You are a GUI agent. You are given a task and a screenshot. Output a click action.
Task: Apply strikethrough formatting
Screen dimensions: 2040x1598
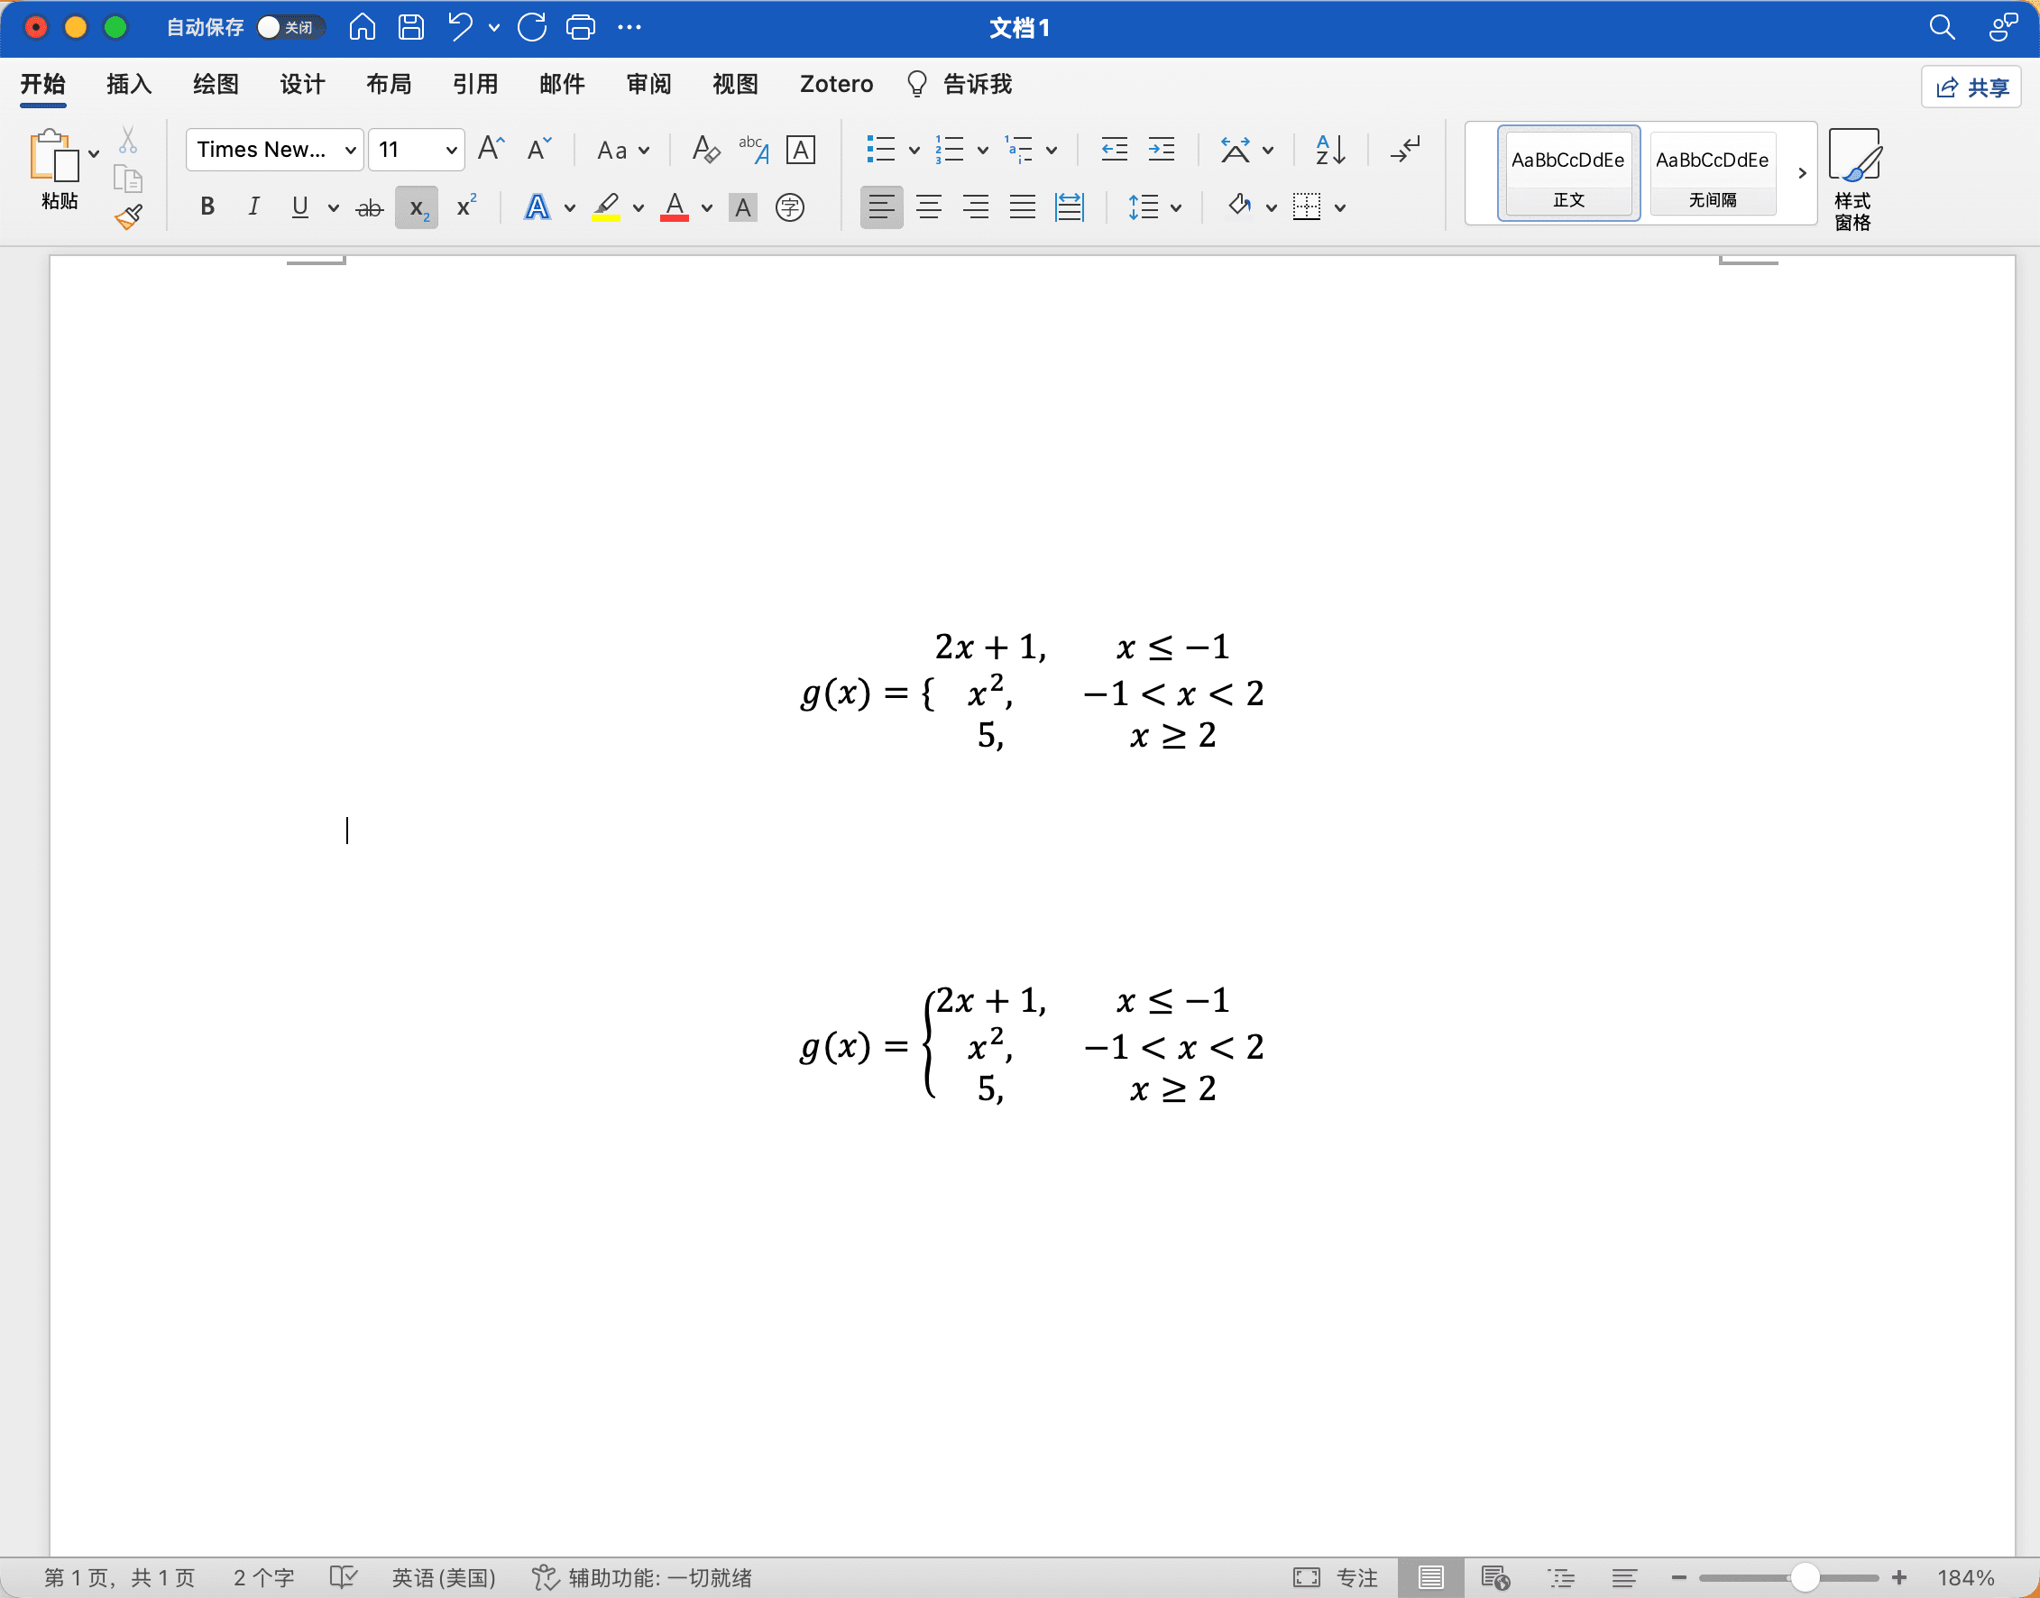coord(370,207)
